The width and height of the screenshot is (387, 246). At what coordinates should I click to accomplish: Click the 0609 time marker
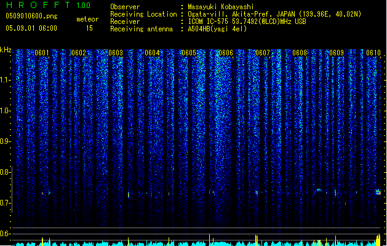(337, 53)
